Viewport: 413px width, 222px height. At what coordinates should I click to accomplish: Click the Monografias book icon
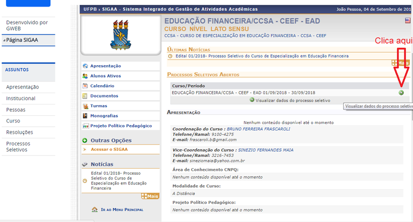[85, 116]
